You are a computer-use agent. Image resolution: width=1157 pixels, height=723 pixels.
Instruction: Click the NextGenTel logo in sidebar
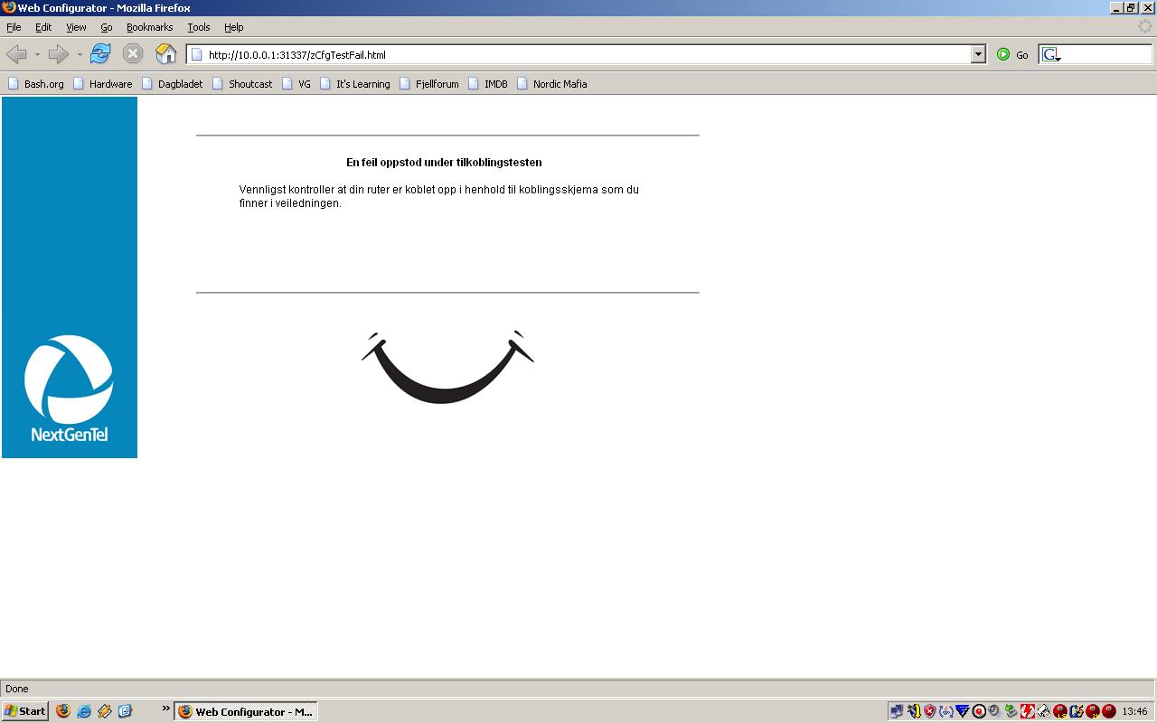point(70,389)
